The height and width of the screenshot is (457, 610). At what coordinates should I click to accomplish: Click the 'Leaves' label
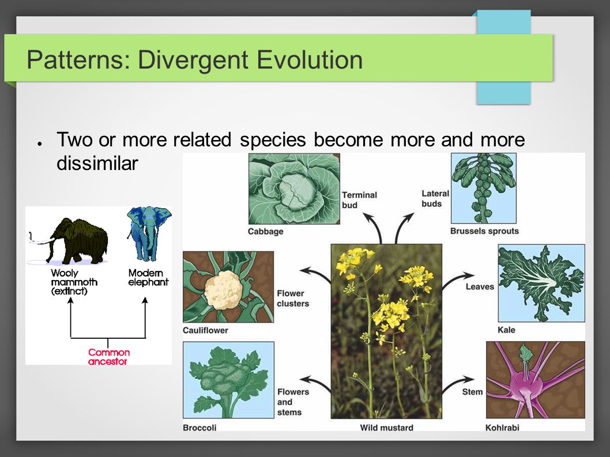tap(480, 286)
